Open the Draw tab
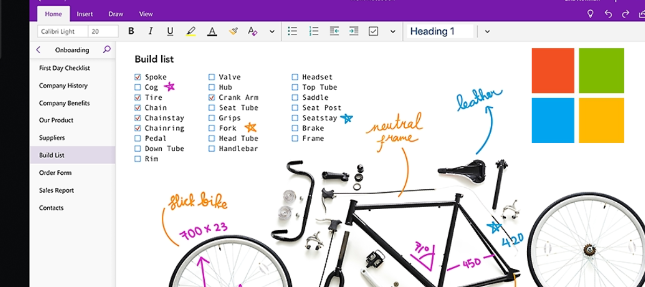Screen dimensions: 645x287 click(x=116, y=14)
